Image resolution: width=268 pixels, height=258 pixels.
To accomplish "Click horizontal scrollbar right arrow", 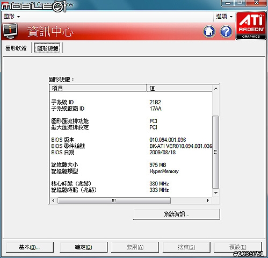I will pos(208,200).
